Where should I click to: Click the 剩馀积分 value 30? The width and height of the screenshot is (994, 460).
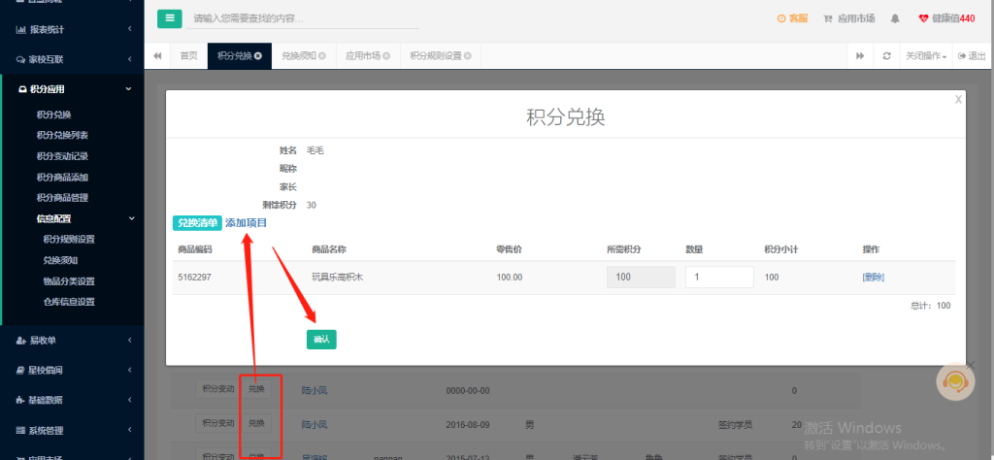point(312,205)
